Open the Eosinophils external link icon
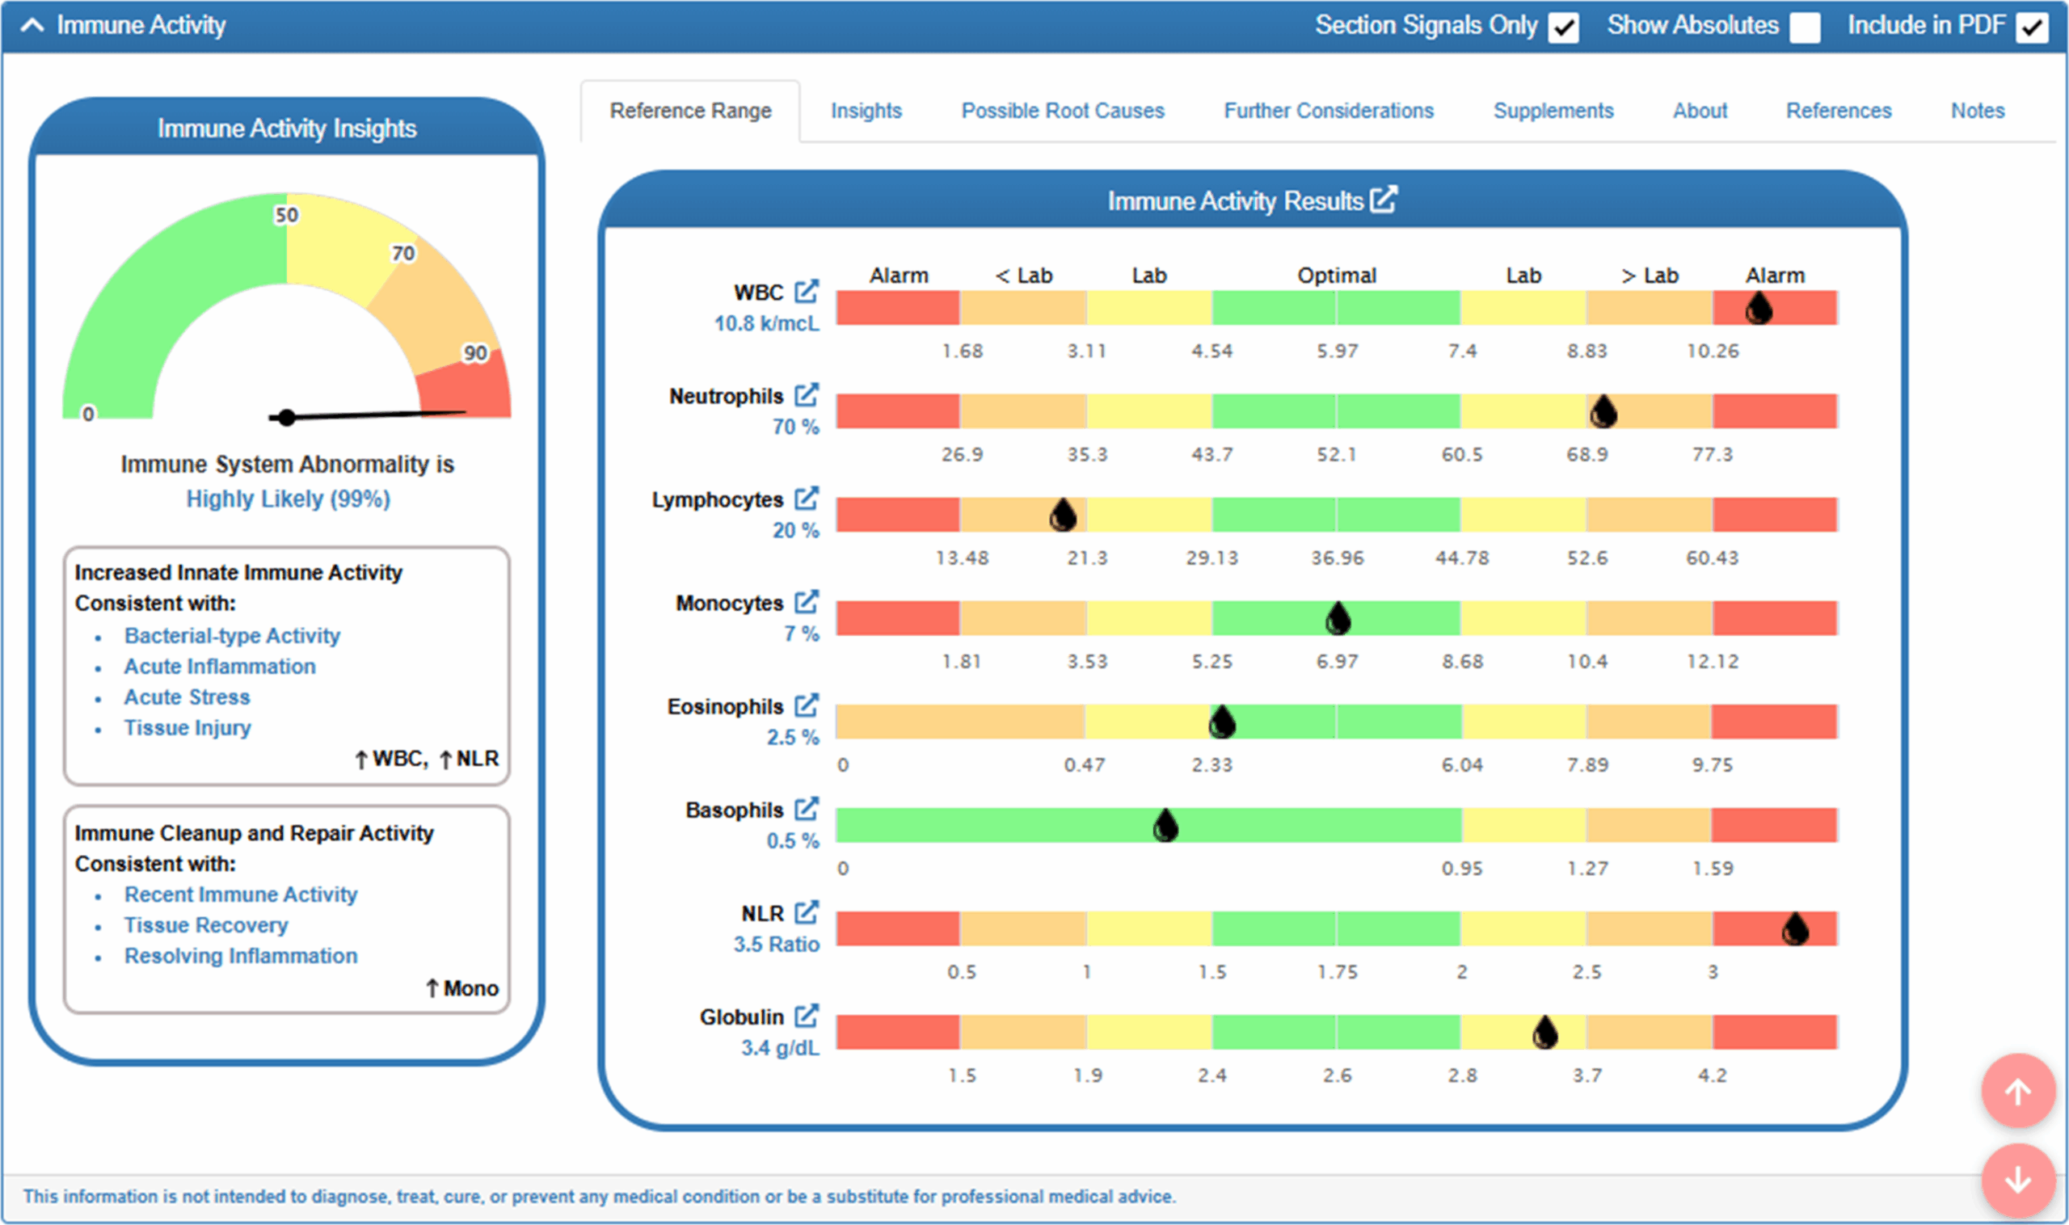Viewport: 2069px width, 1225px height. (806, 705)
